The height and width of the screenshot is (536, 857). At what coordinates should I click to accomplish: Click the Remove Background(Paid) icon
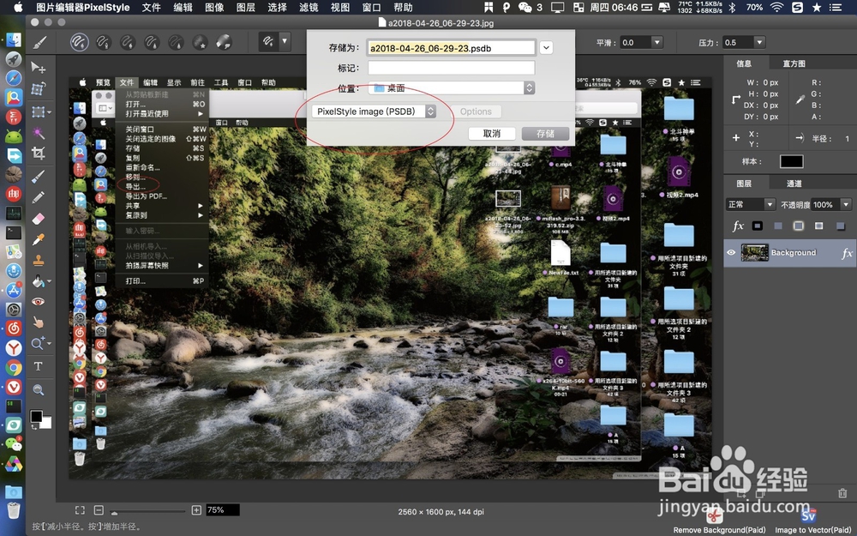716,515
